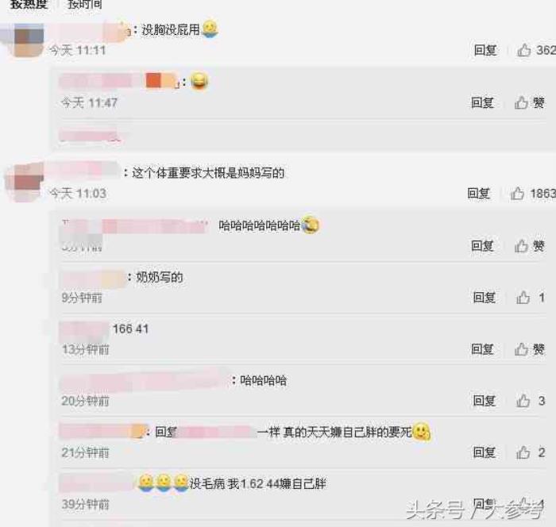Like the 哈哈哈哈 reply from 20 minutes ago
Screen dimensions: 556x527
[x=523, y=401]
